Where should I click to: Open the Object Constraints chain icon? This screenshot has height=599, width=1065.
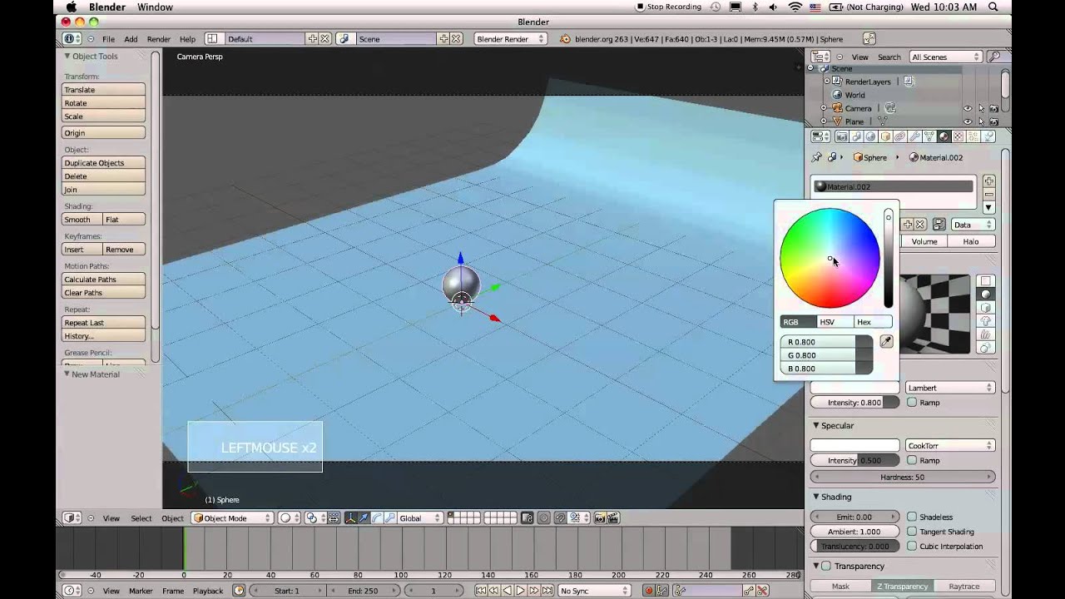[x=899, y=136]
